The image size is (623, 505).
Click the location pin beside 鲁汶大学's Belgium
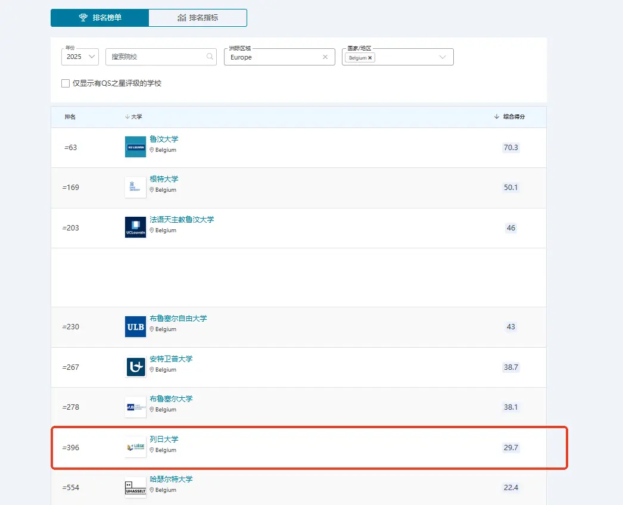(151, 150)
